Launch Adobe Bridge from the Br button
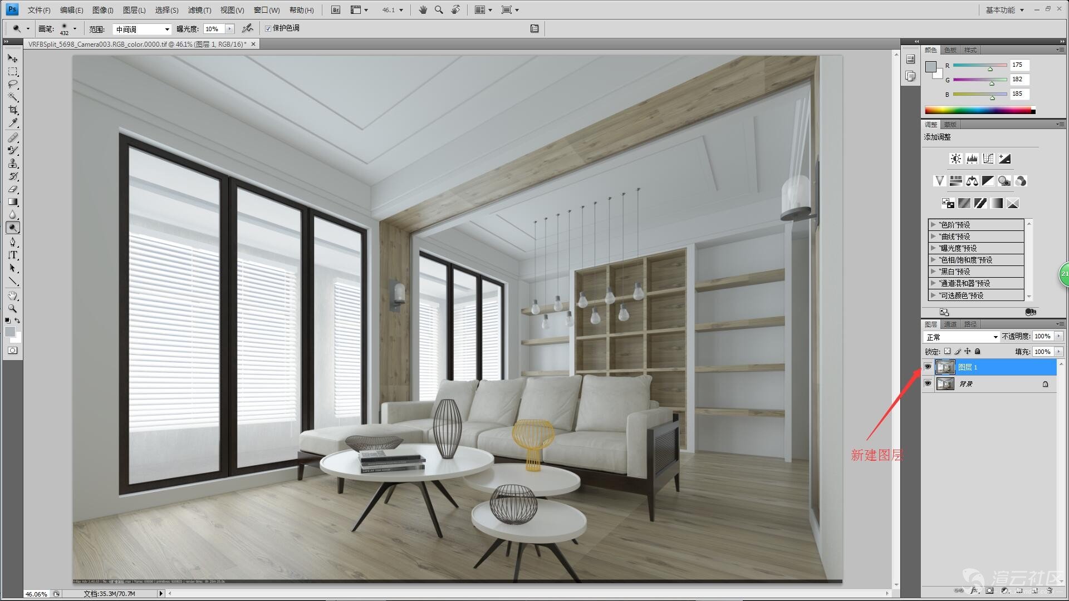The image size is (1069, 601). tap(336, 10)
